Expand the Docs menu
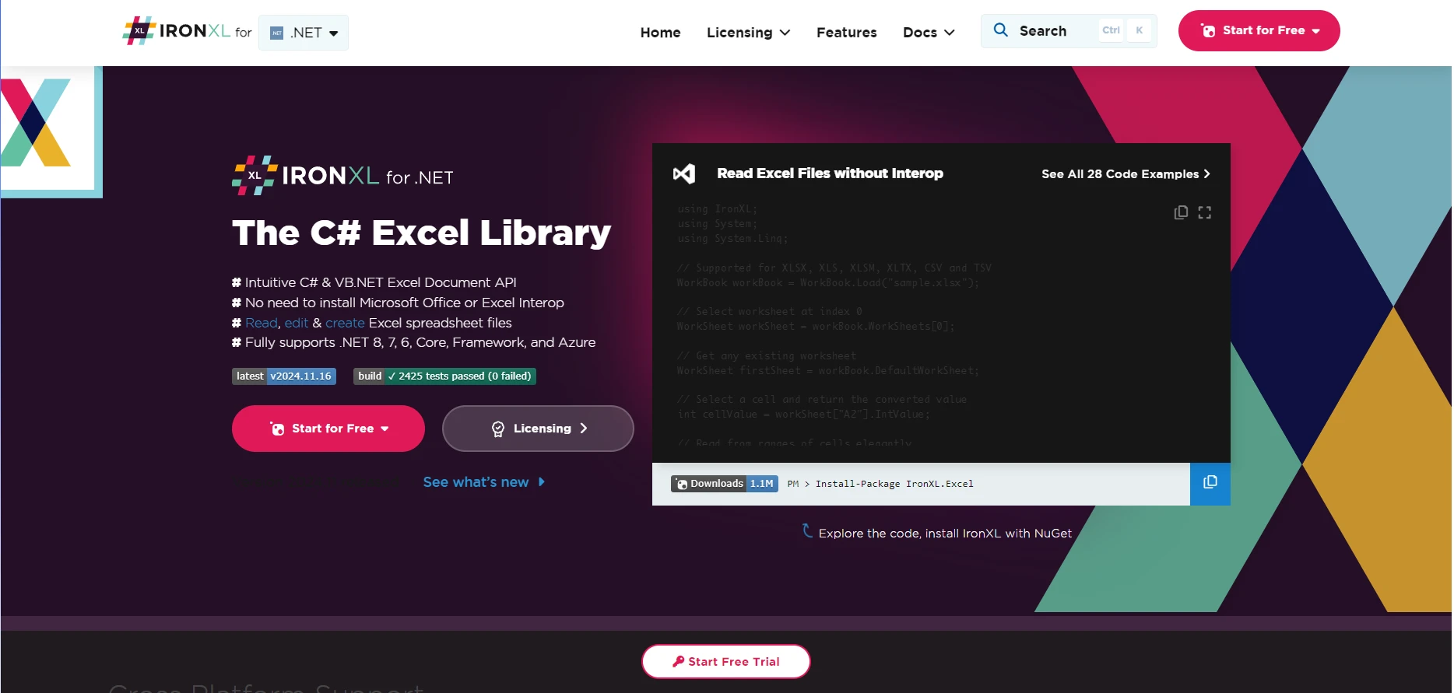 (x=928, y=33)
